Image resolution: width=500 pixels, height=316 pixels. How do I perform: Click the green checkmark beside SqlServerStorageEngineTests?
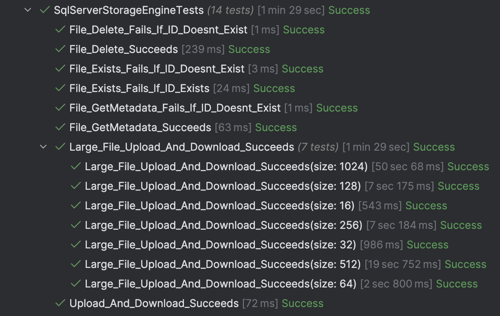pos(44,10)
